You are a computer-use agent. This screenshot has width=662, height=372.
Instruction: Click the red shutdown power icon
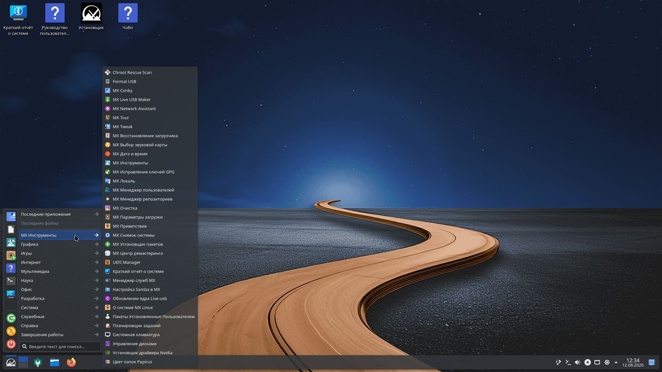(11, 344)
